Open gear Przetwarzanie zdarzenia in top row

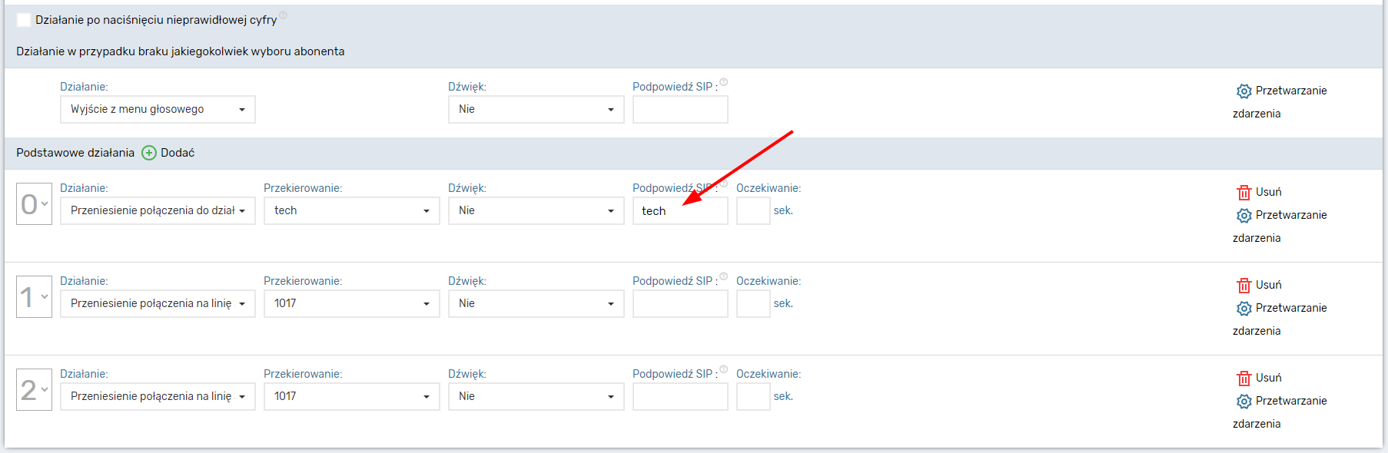[x=1244, y=91]
